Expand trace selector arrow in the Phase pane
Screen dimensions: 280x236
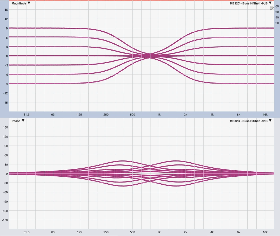pyautogui.click(x=270, y=121)
